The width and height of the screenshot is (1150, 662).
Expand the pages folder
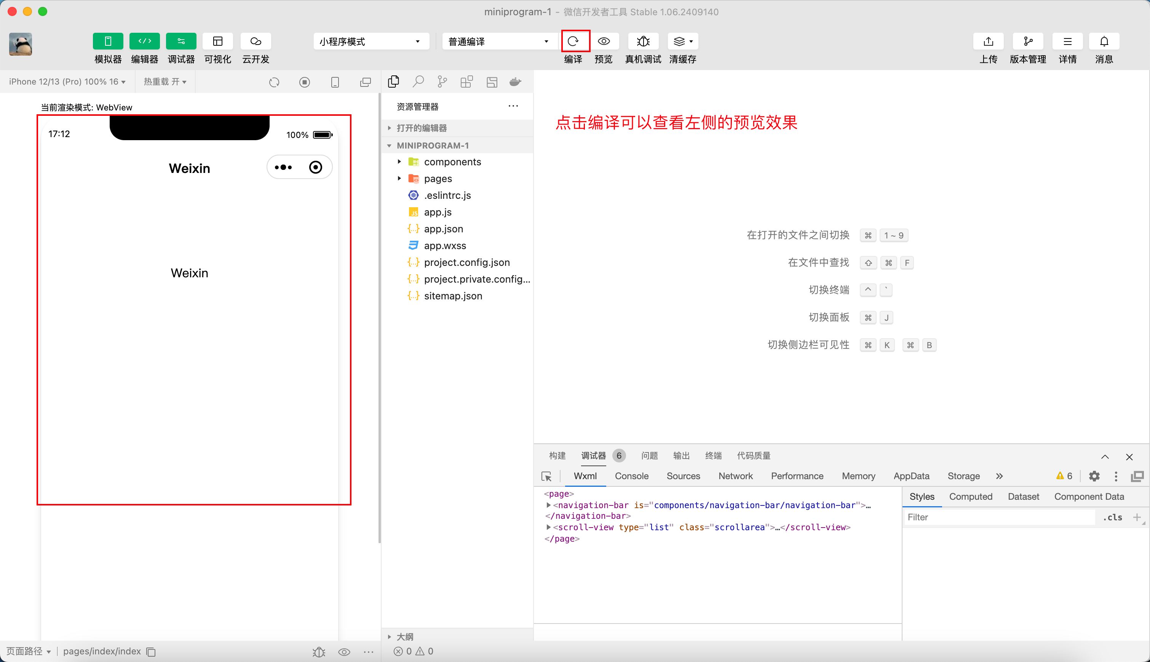pos(437,179)
